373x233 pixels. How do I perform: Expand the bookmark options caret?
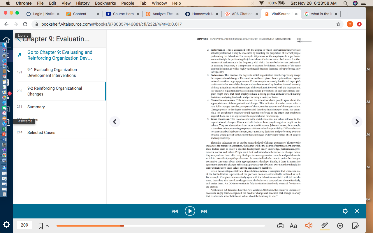[47, 226]
